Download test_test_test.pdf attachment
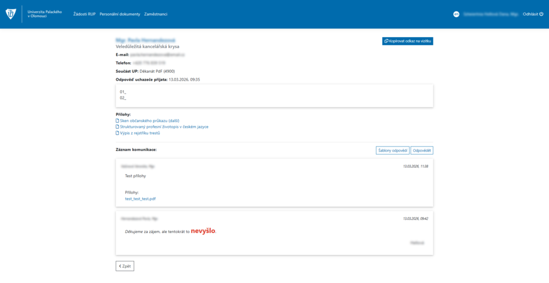The height and width of the screenshot is (283, 549). click(x=141, y=199)
